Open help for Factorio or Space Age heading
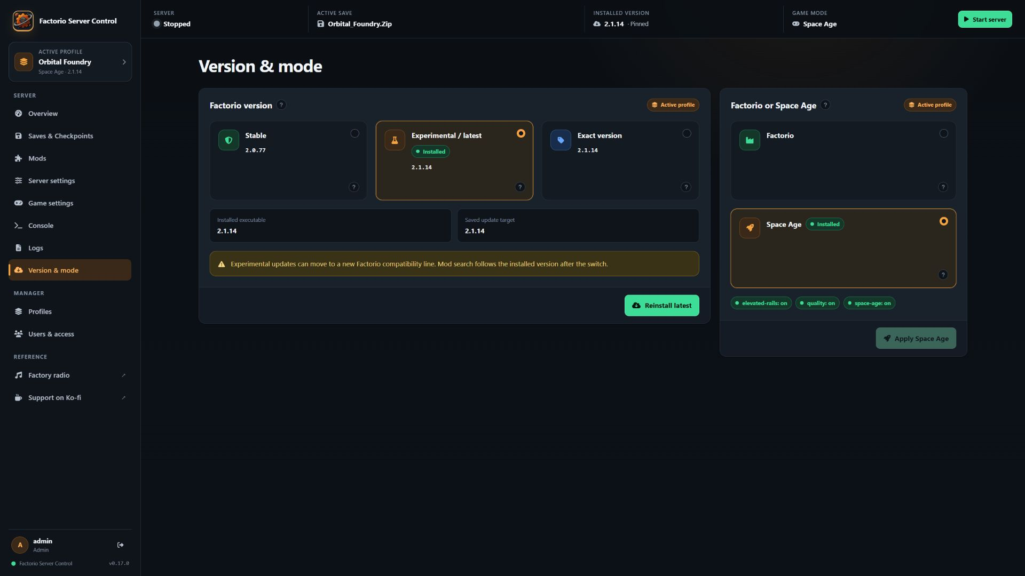This screenshot has height=576, width=1025. click(825, 105)
